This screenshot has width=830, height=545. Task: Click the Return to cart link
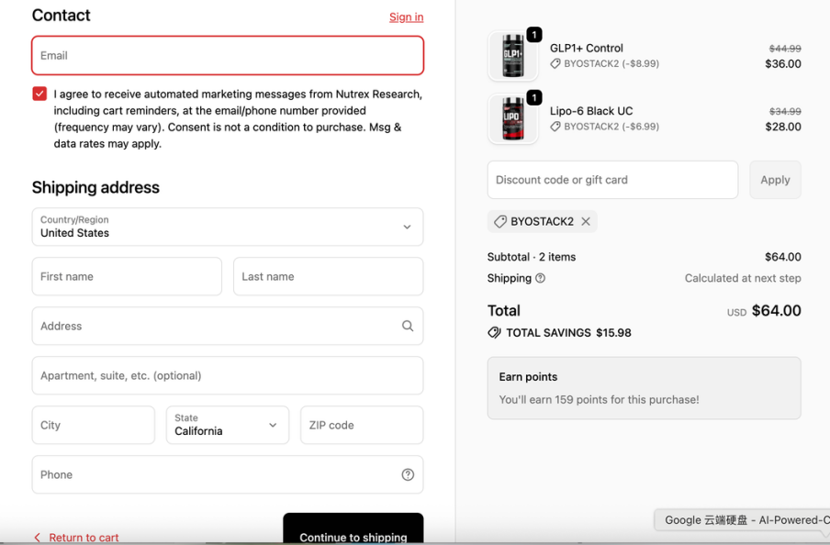[x=84, y=538]
